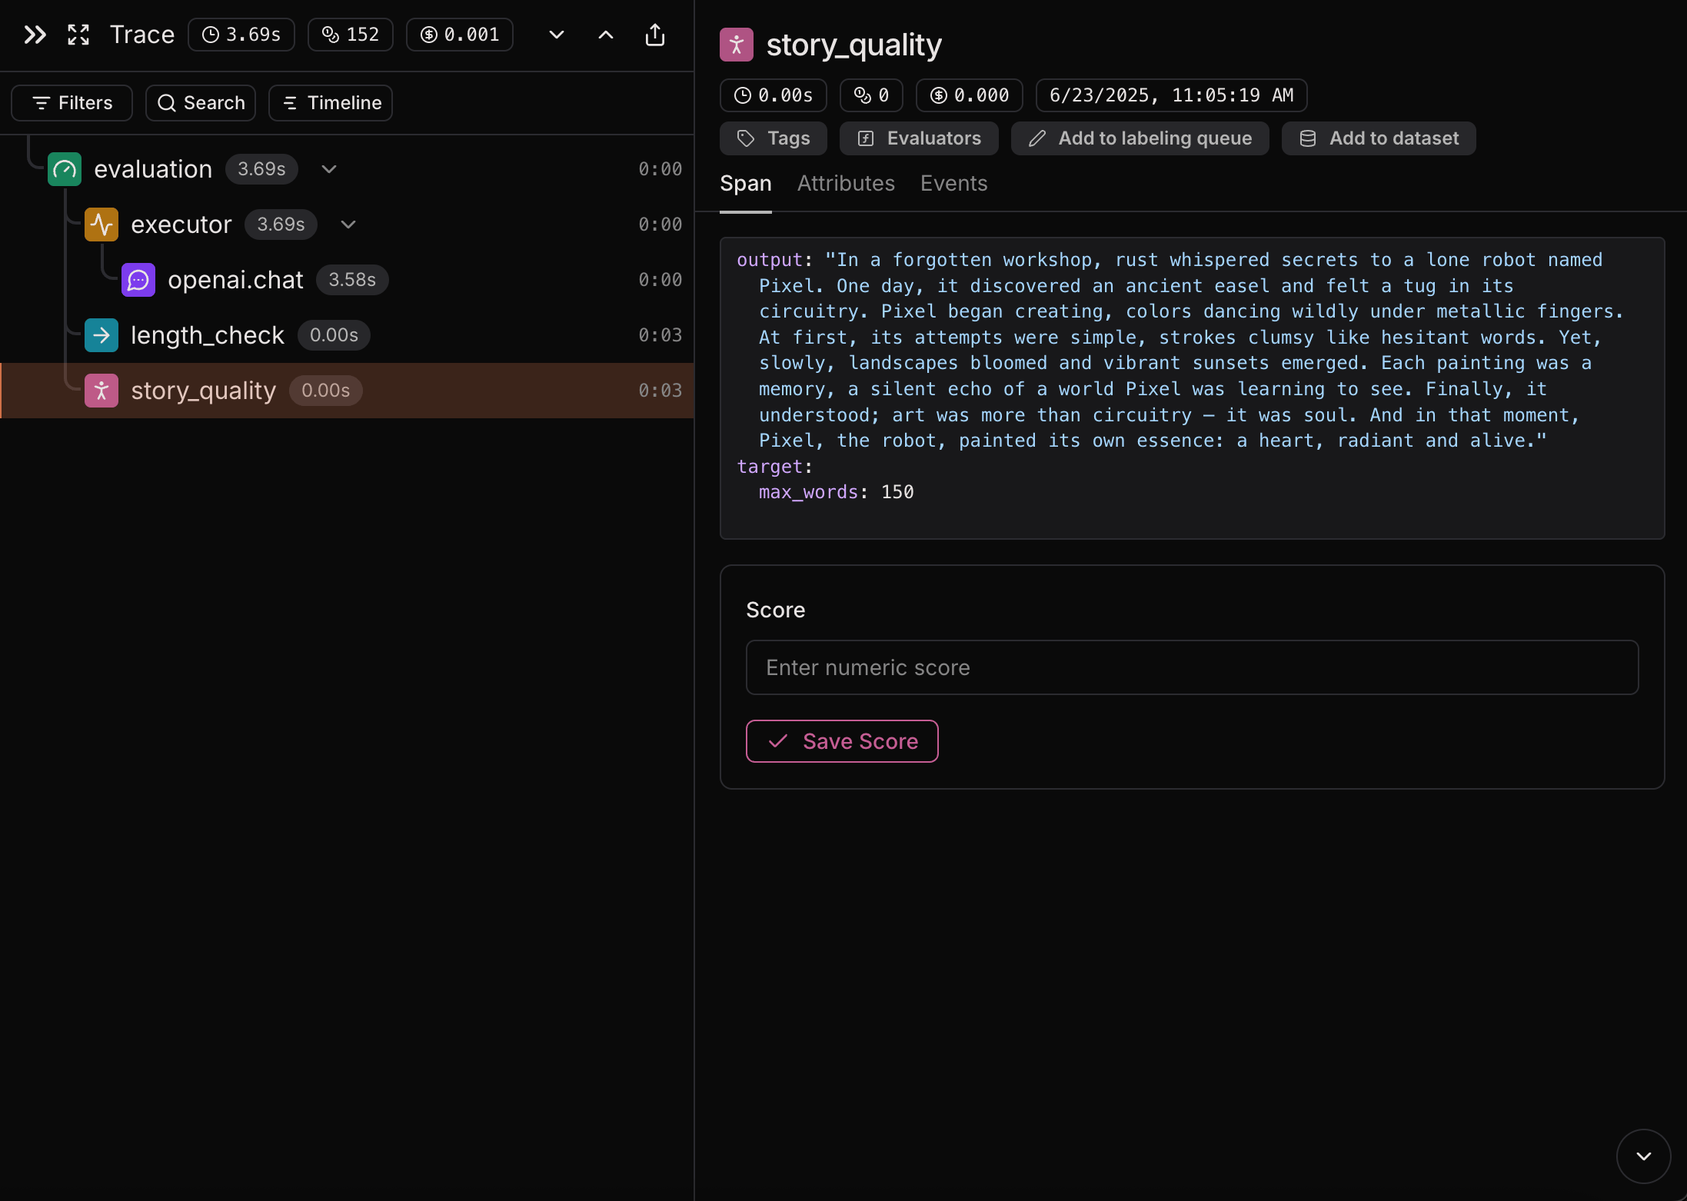Click the span cost 0.000 badge

pyautogui.click(x=970, y=95)
